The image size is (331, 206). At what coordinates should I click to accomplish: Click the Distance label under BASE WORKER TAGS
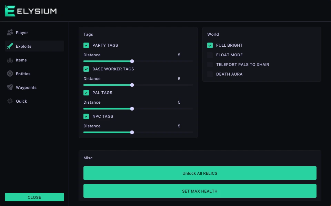[x=92, y=79]
